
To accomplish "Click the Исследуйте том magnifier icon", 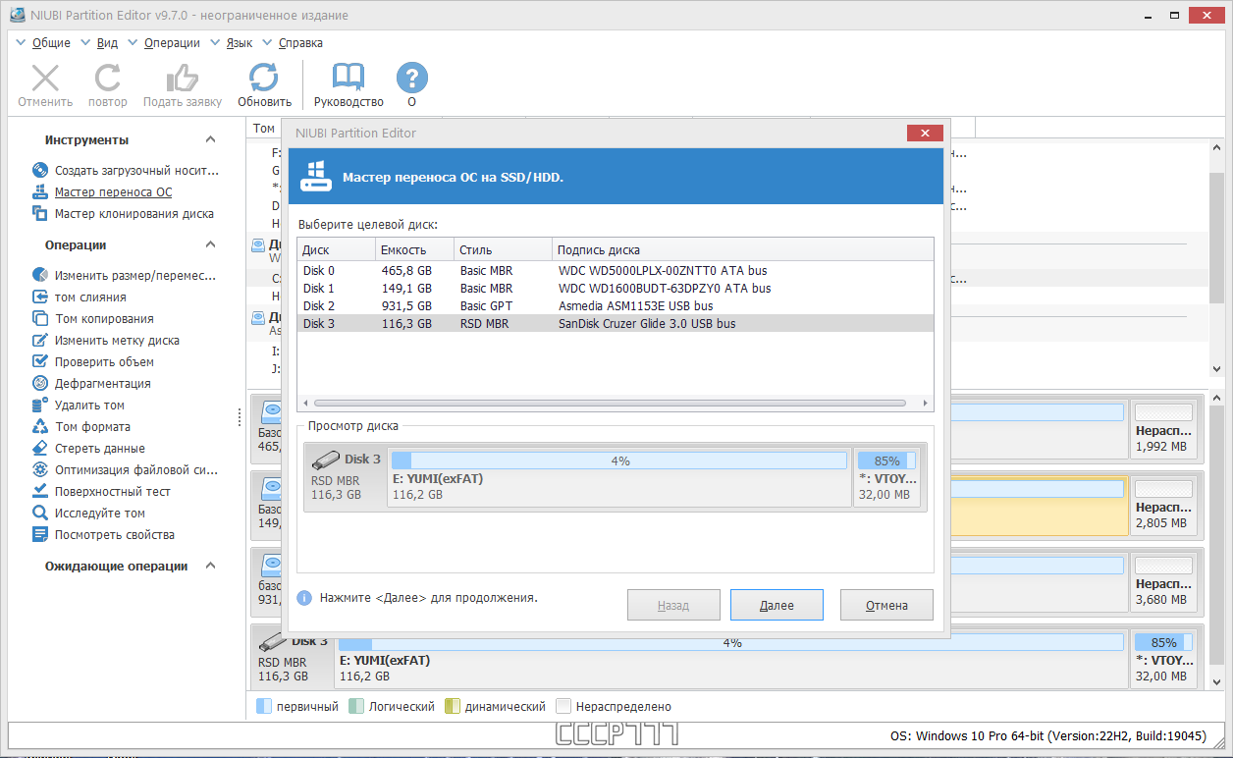I will tap(40, 513).
